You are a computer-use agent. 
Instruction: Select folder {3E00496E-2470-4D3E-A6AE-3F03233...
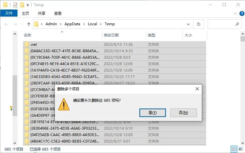coord(115,128)
